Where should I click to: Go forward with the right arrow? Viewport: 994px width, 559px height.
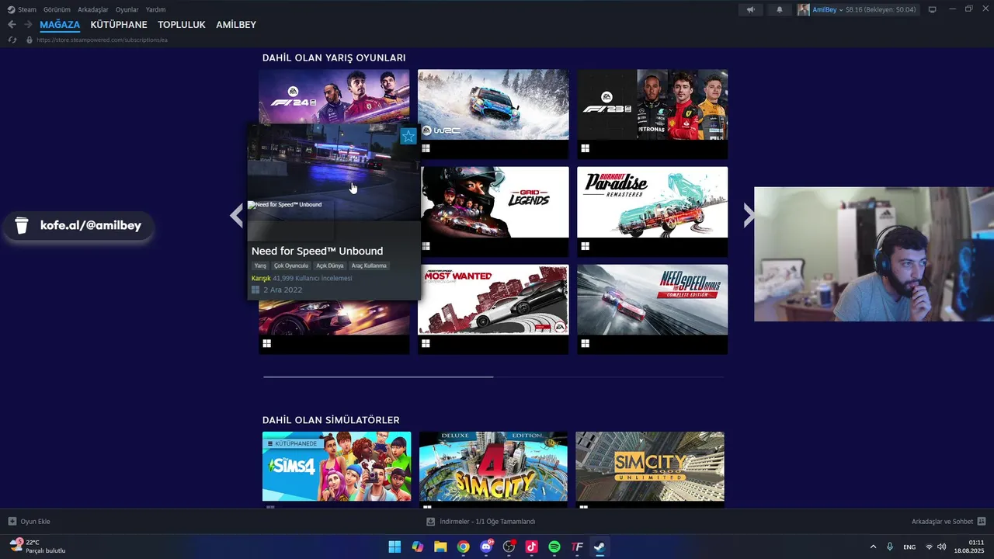[28, 25]
